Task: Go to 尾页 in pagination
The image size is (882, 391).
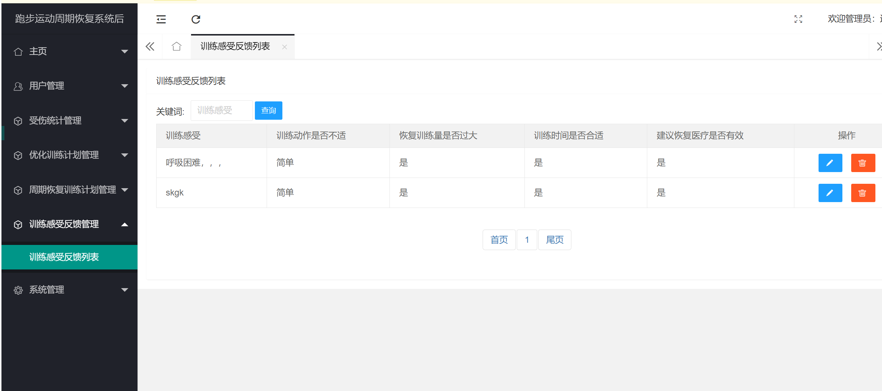Action: click(555, 240)
